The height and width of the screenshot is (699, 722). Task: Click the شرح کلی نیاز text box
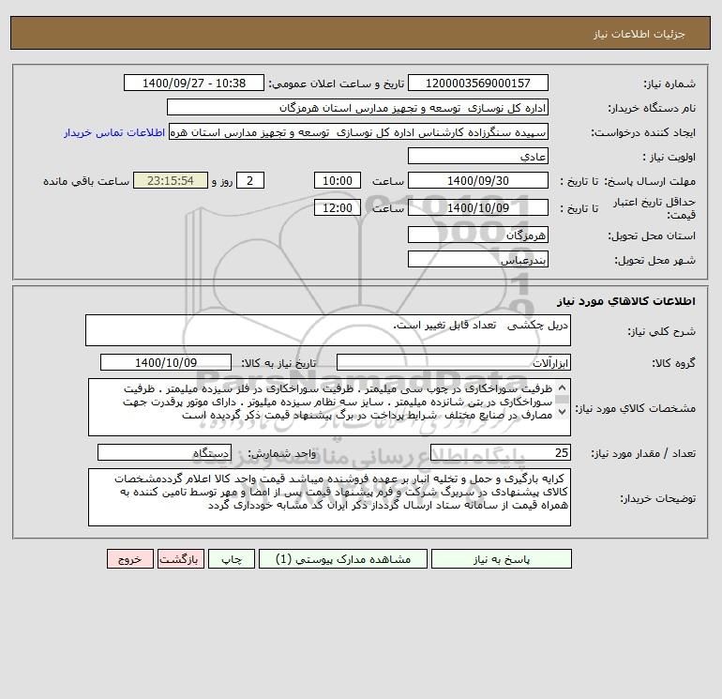(328, 330)
